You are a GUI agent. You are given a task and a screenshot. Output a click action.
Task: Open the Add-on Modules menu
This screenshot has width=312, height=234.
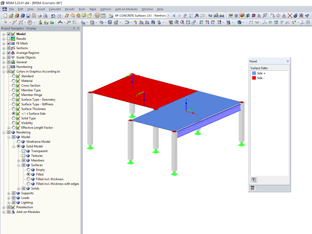(126, 9)
